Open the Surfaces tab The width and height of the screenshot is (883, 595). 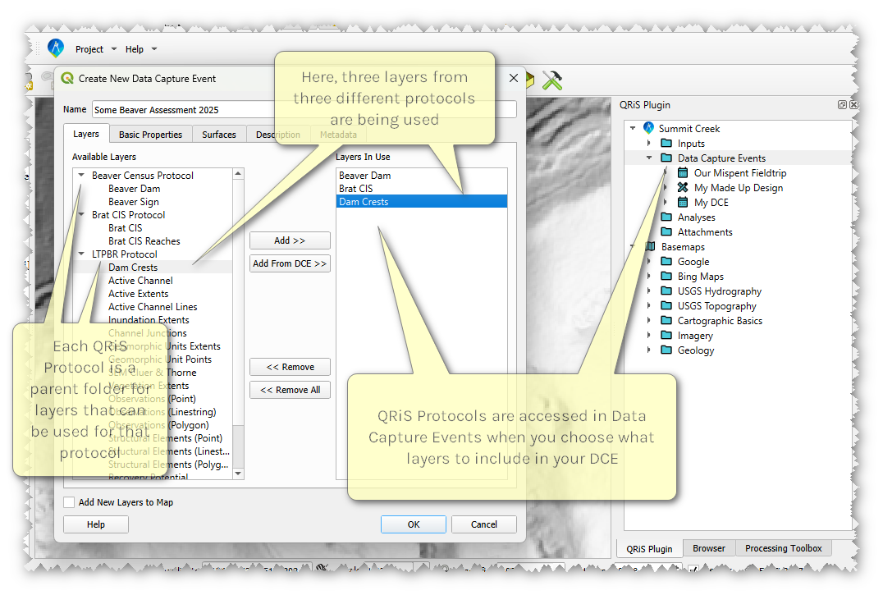[x=219, y=135]
